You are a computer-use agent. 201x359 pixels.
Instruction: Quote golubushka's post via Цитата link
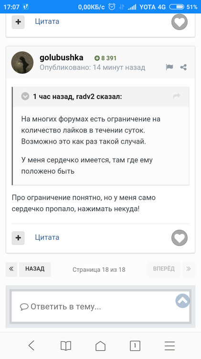47,237
